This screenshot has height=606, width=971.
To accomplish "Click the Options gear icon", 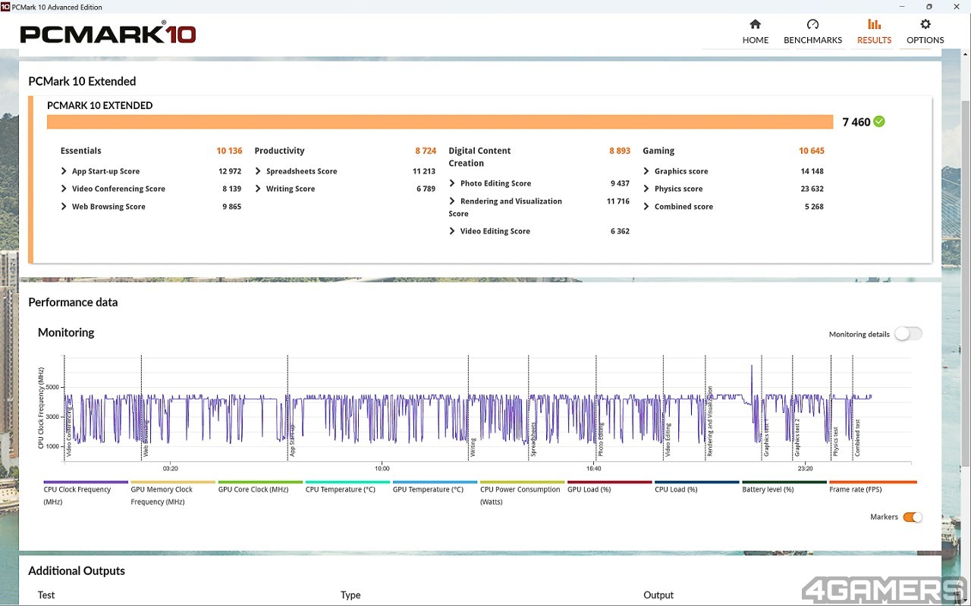I will [925, 24].
